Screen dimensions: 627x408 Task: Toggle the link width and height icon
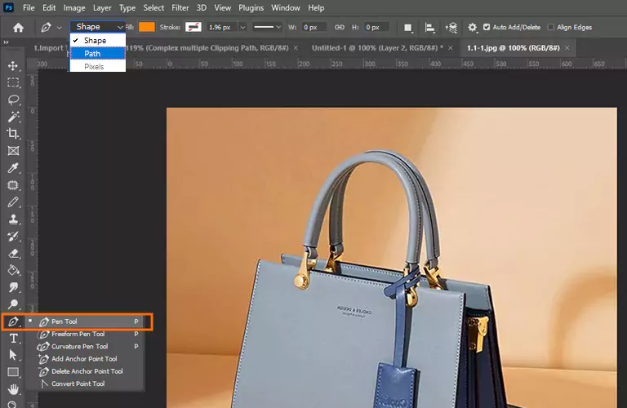(x=340, y=27)
